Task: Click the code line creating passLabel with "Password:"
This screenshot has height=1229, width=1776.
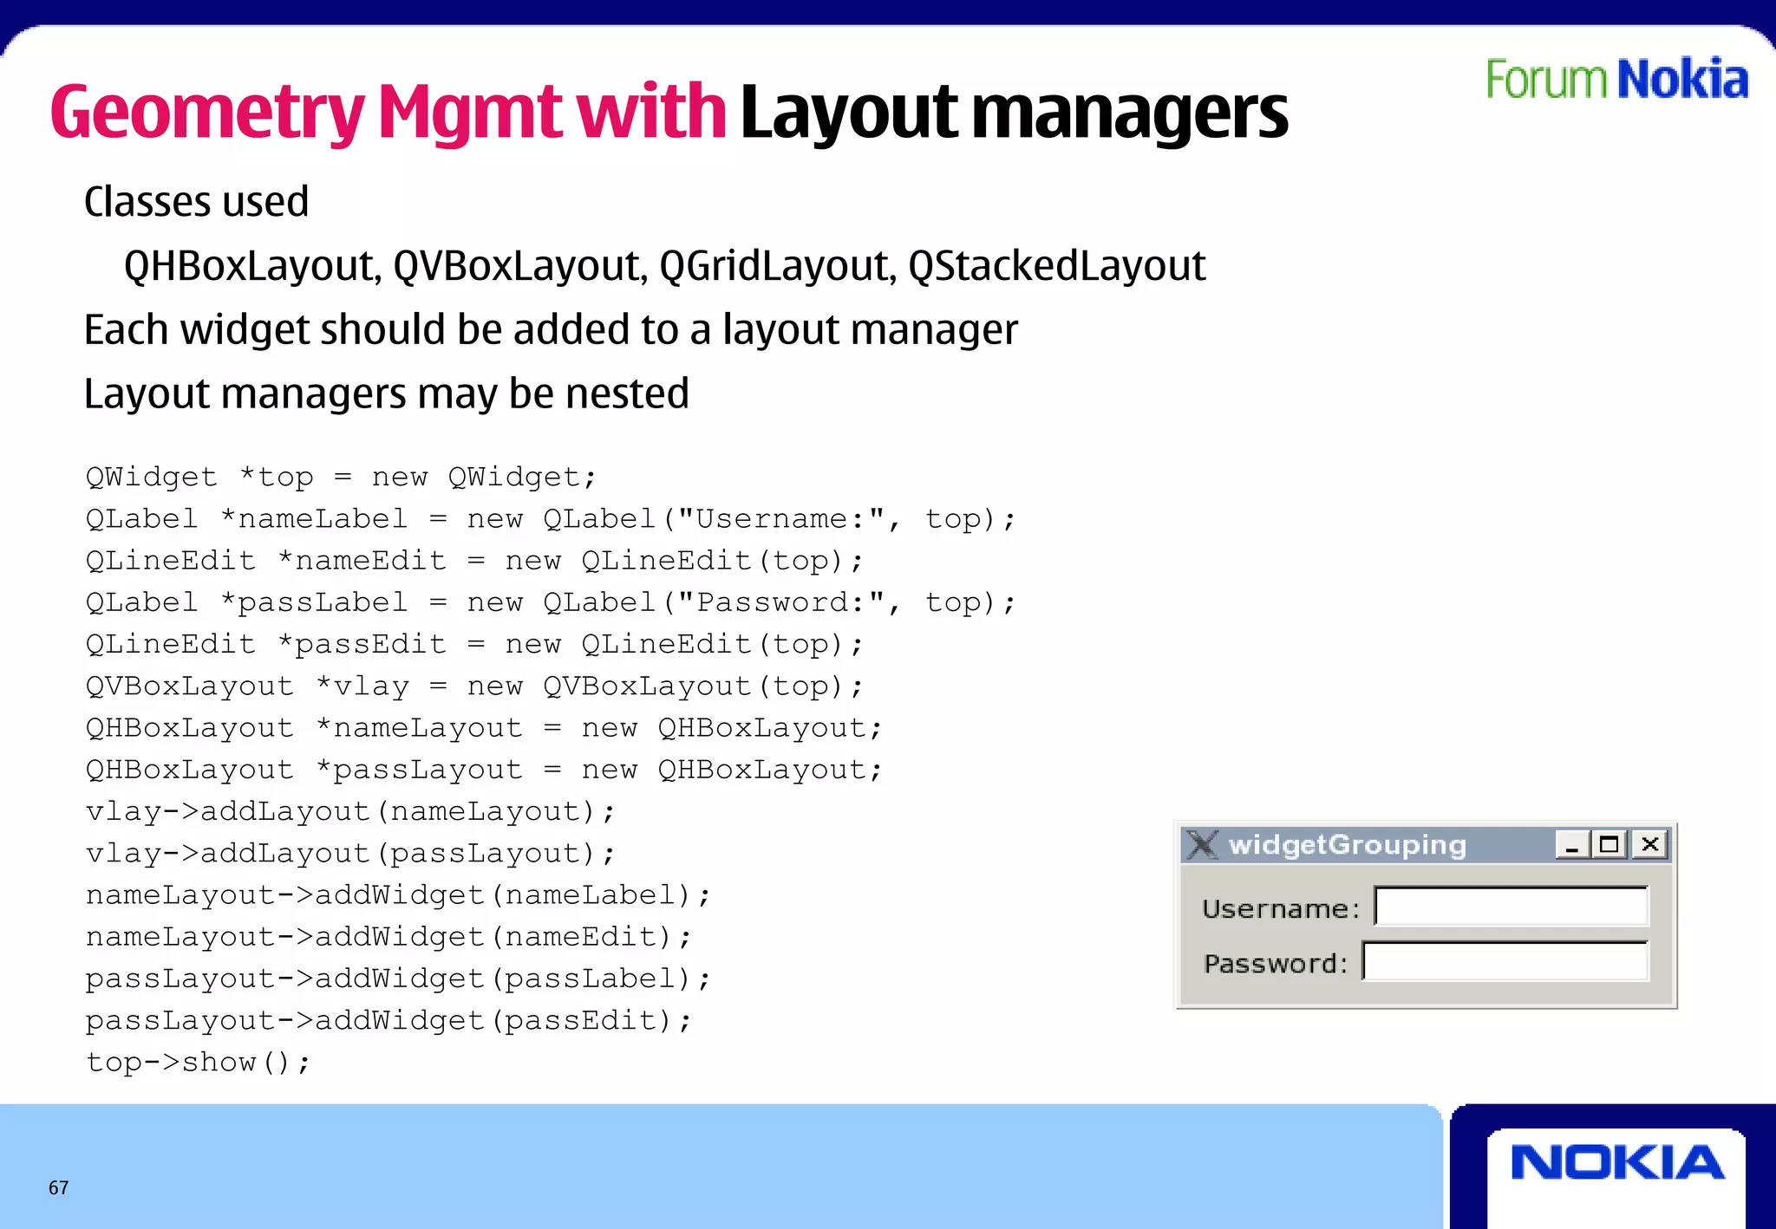Action: coord(551,601)
